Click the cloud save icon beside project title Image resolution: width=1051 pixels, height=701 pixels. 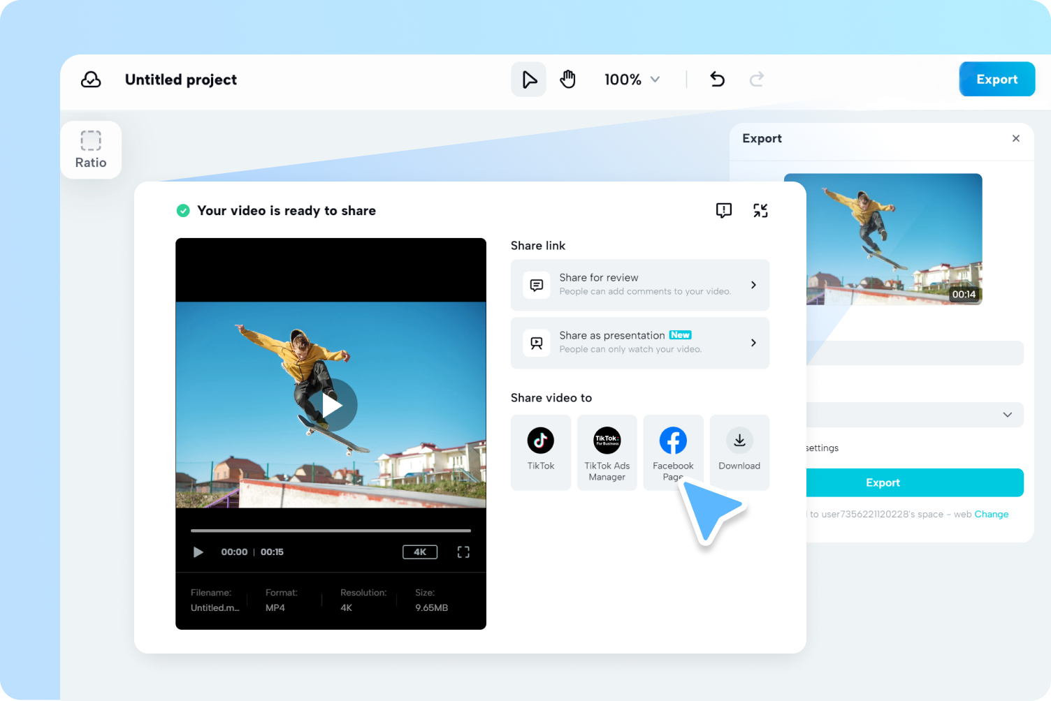[91, 80]
